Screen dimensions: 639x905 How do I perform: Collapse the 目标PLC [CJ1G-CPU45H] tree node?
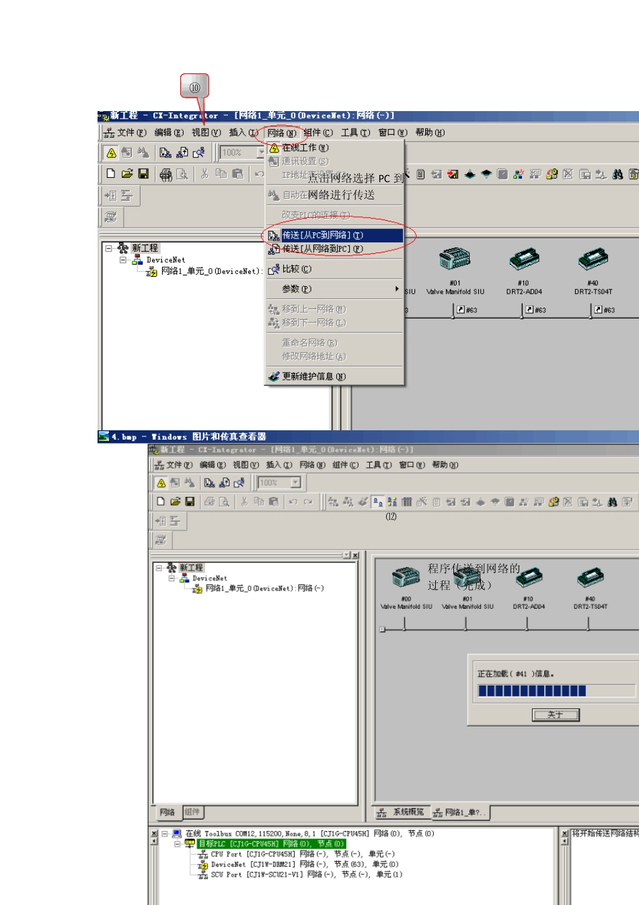(178, 844)
